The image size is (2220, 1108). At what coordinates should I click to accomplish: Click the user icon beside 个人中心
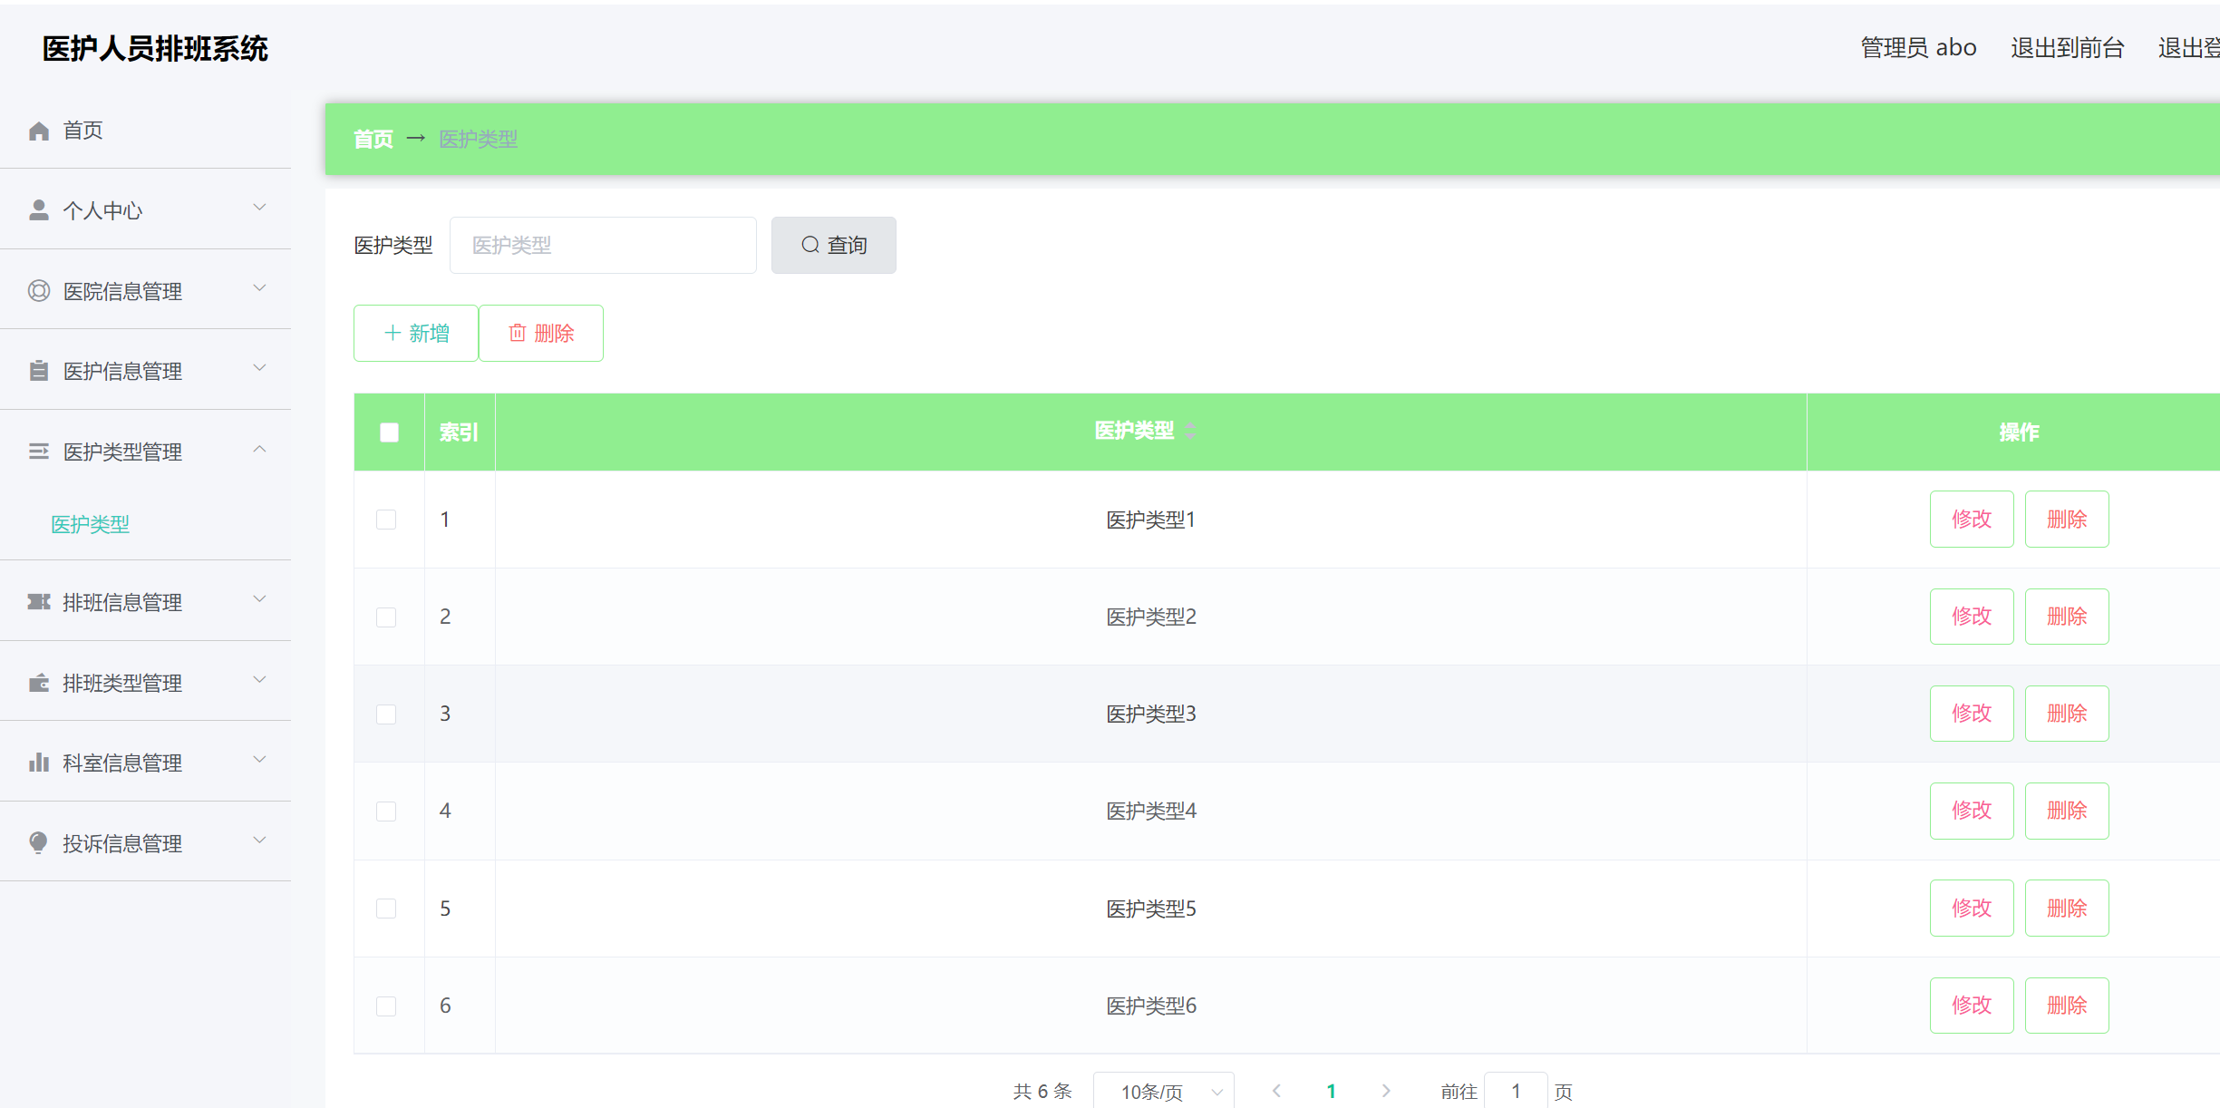[x=38, y=210]
